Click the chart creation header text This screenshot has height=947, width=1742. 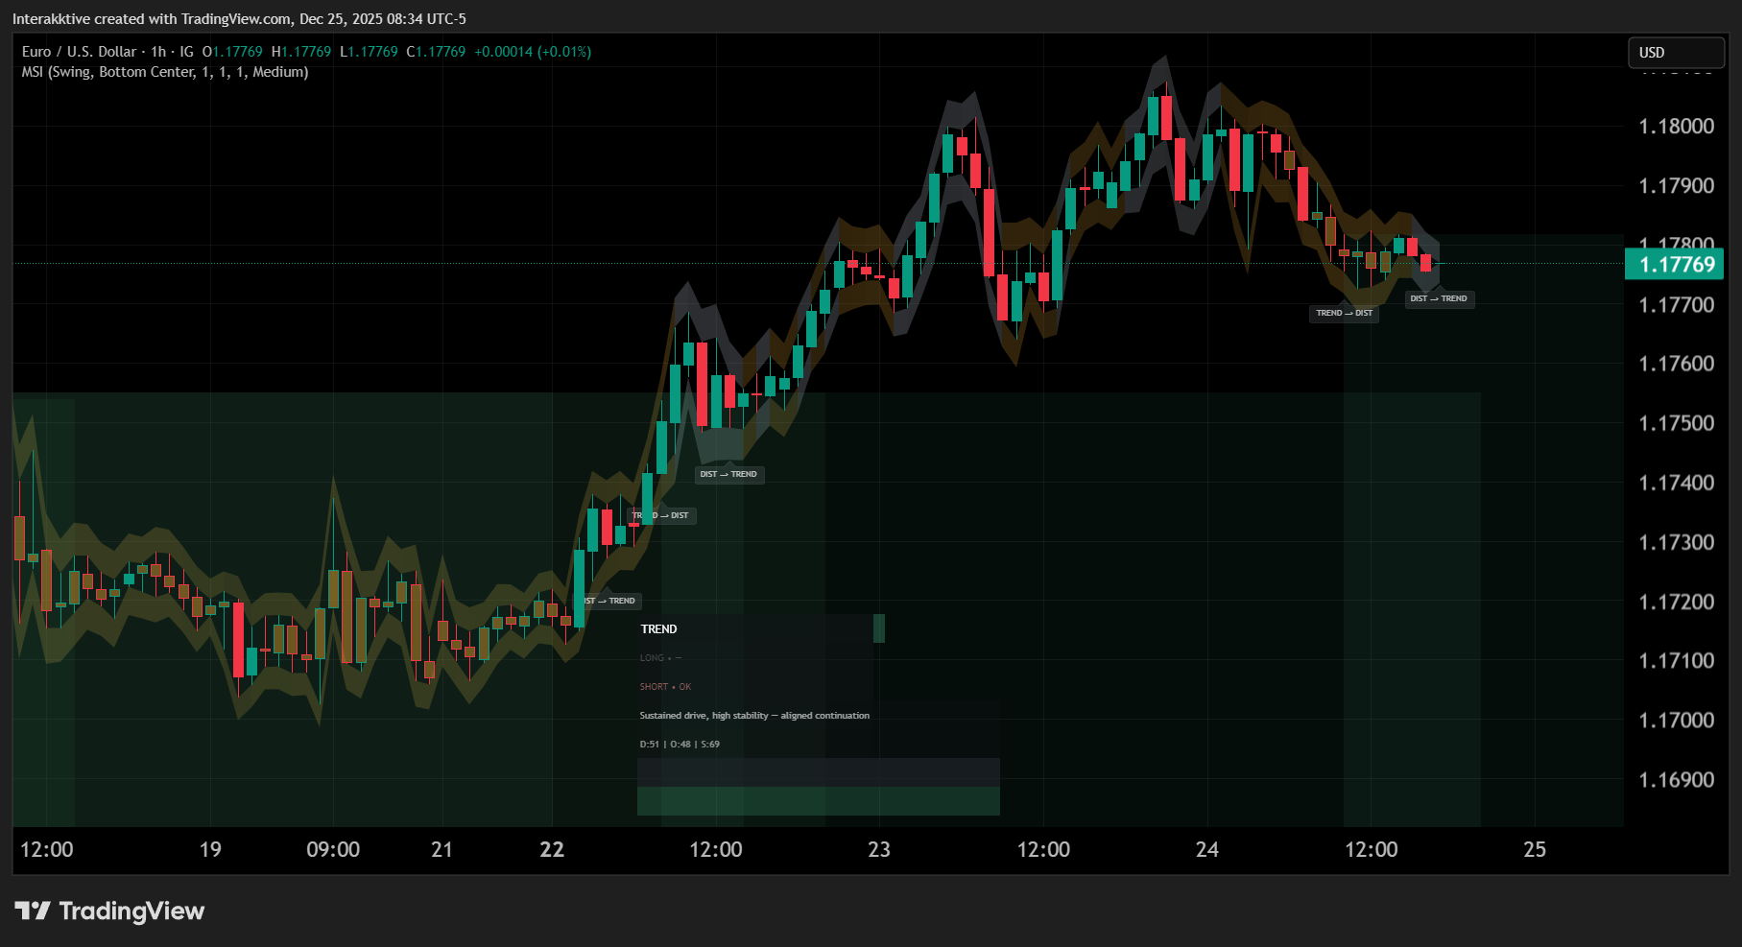[x=239, y=19]
